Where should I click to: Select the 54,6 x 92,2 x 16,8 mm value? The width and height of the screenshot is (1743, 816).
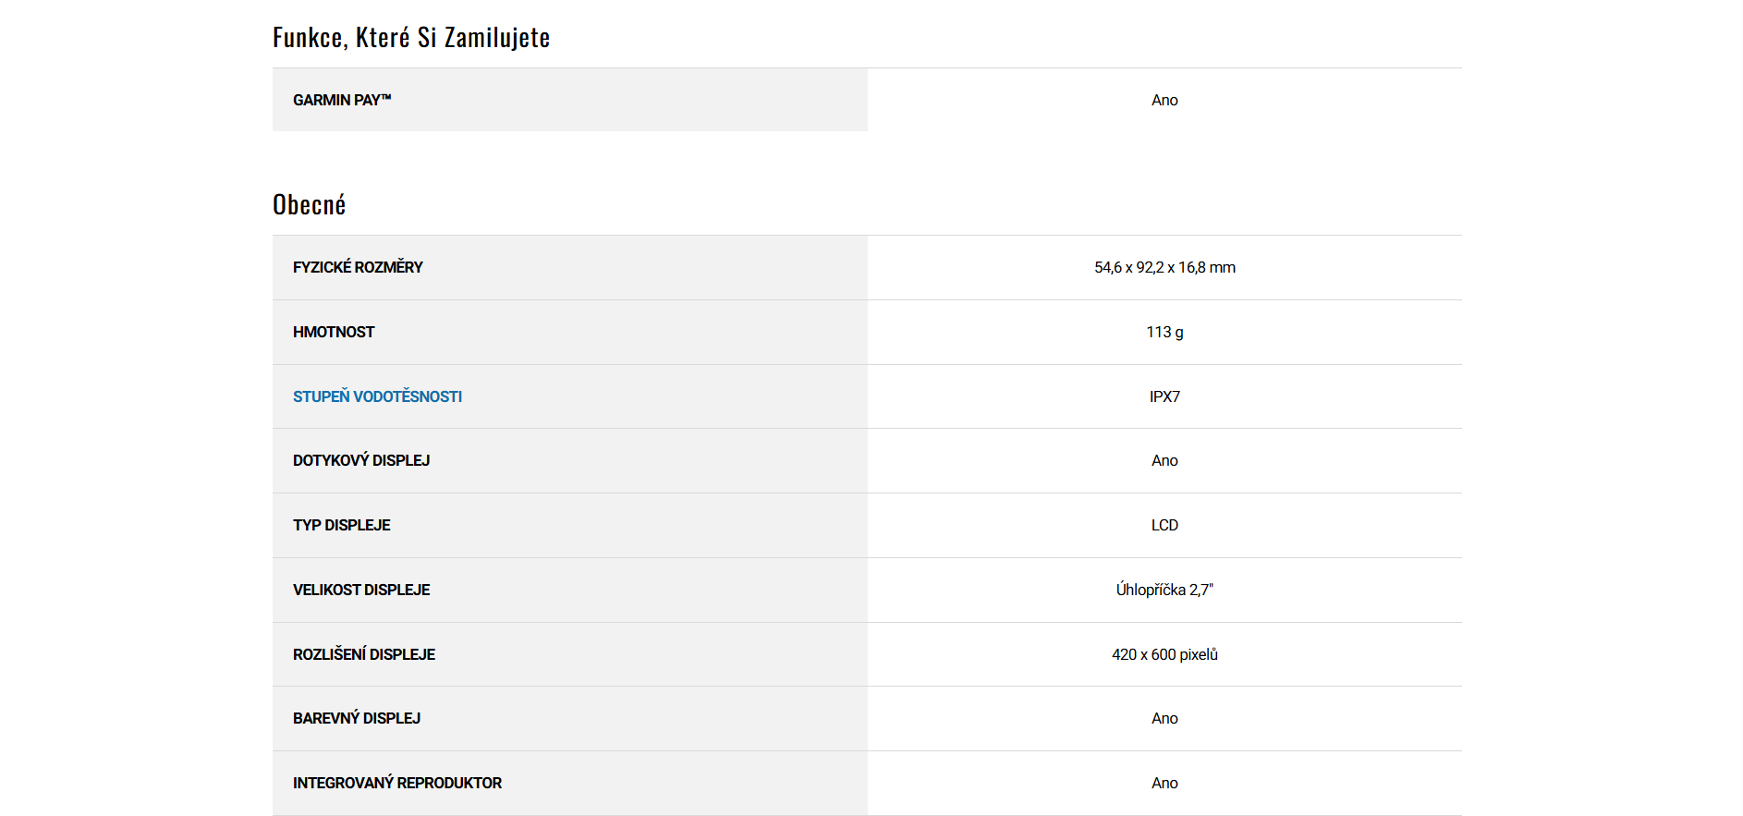1164,267
